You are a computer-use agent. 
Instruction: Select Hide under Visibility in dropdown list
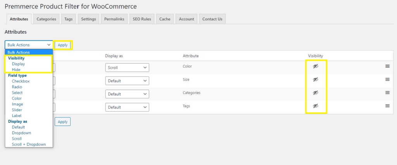16,70
